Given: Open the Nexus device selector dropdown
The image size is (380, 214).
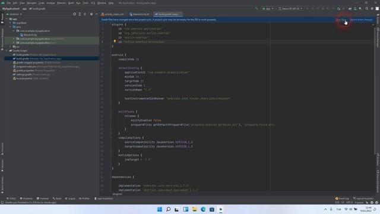Looking at the screenshot, I should 290,9.
